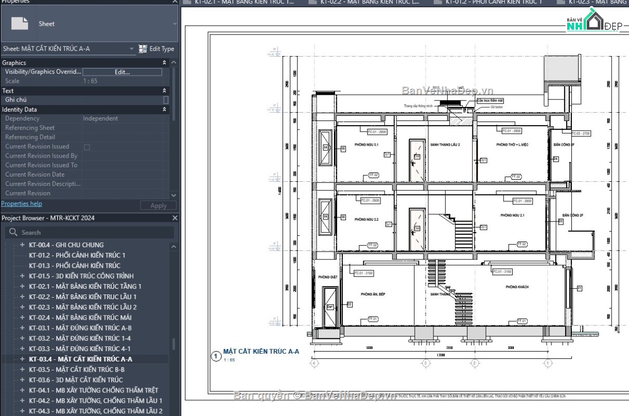Close the Project Browser panel
The width and height of the screenshot is (629, 416).
(175, 218)
